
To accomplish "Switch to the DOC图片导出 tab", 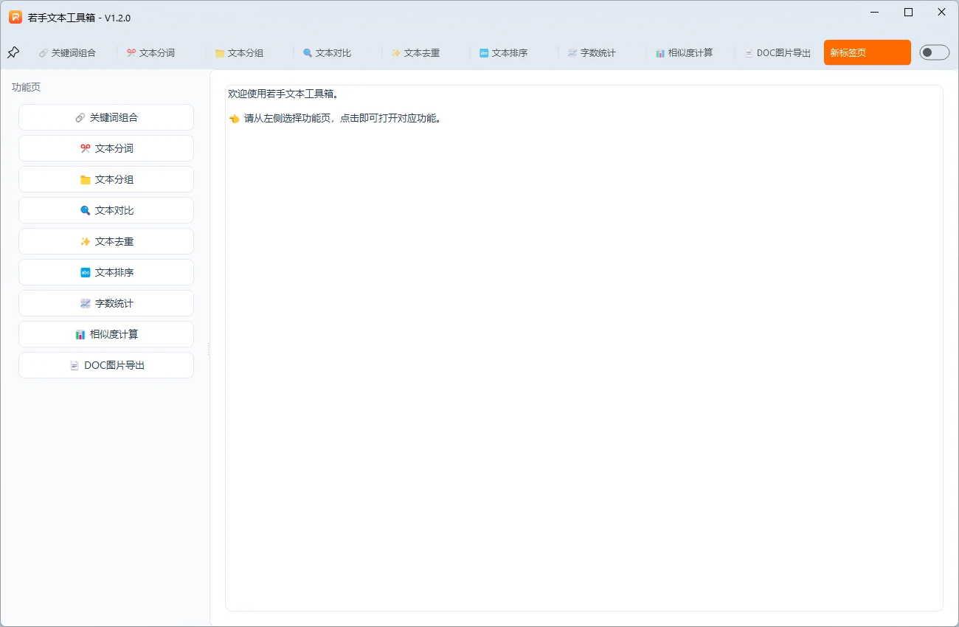I will [777, 52].
